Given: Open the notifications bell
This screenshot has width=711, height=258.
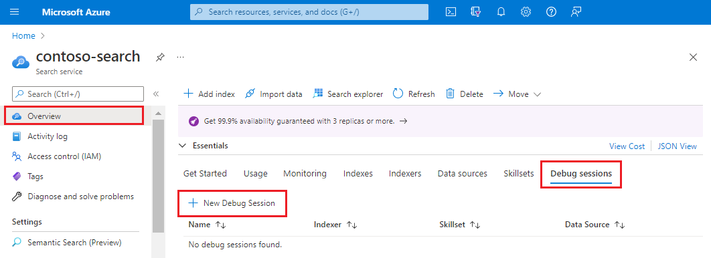Looking at the screenshot, I should (501, 12).
